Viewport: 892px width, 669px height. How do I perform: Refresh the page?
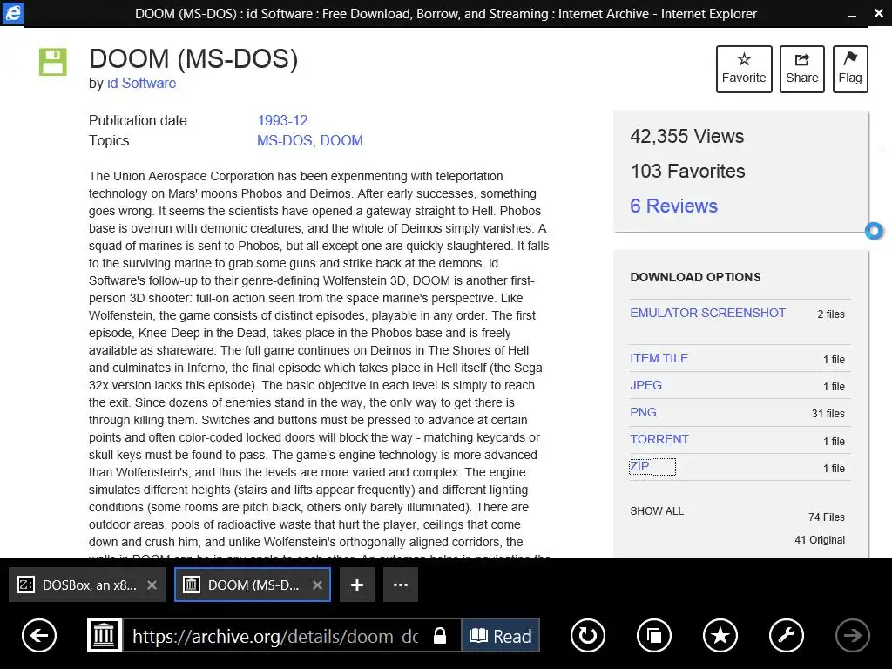588,635
